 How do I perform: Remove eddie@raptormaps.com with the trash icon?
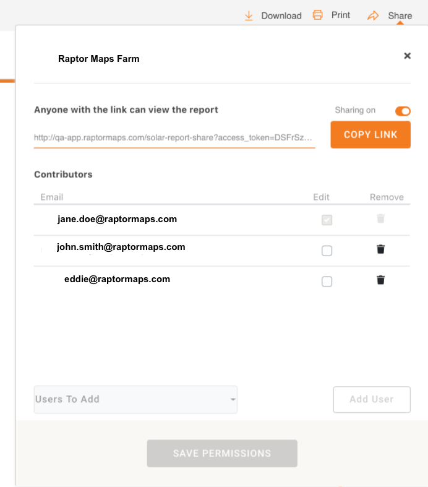(380, 280)
